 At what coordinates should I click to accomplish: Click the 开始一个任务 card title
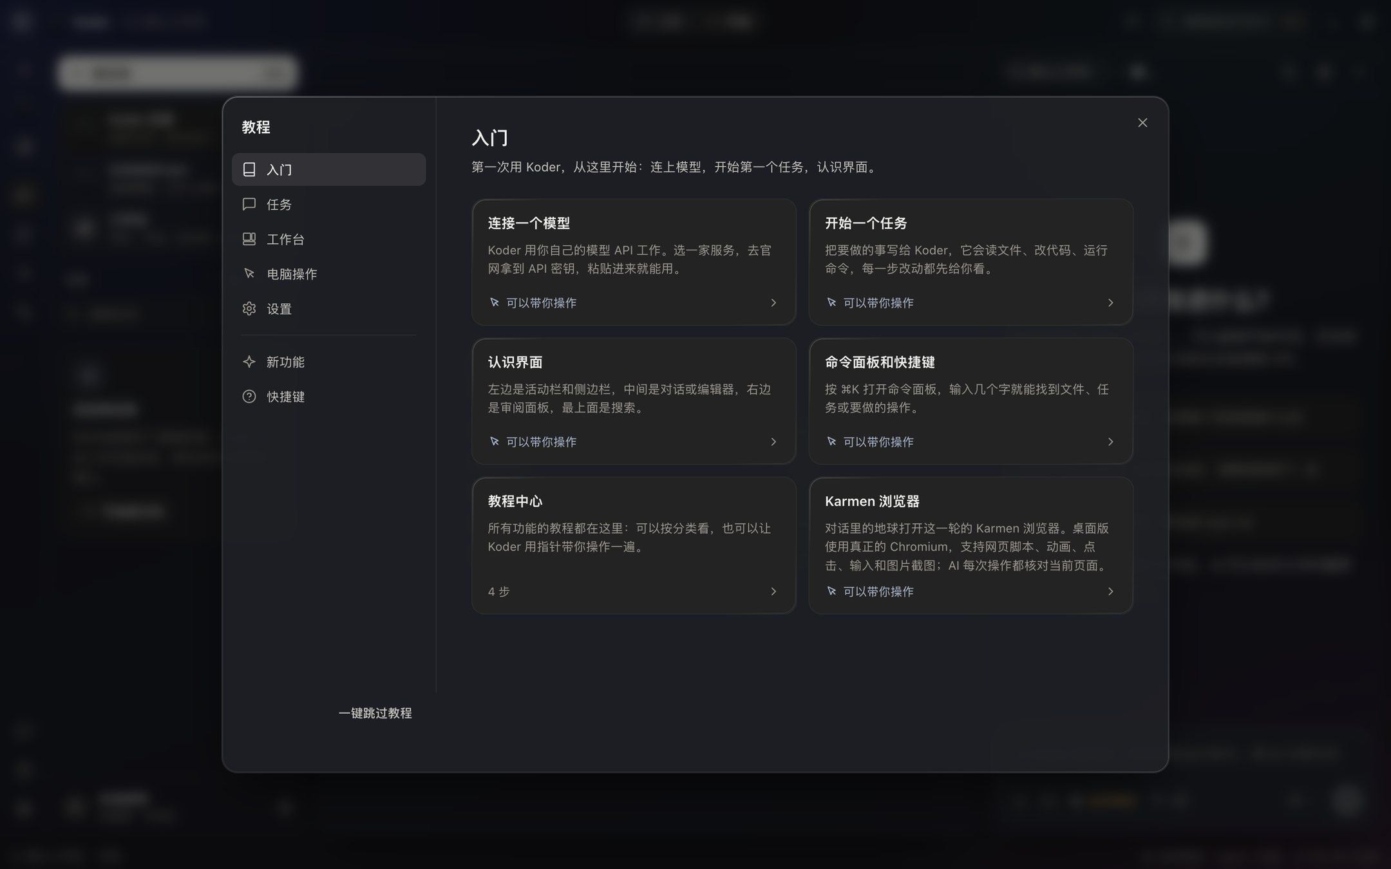click(x=866, y=223)
